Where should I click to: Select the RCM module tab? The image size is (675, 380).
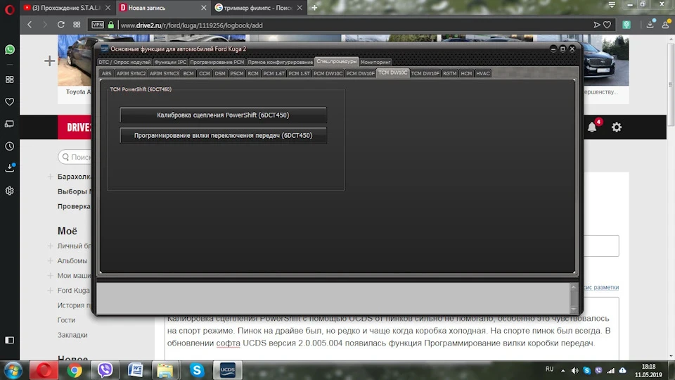pyautogui.click(x=253, y=73)
